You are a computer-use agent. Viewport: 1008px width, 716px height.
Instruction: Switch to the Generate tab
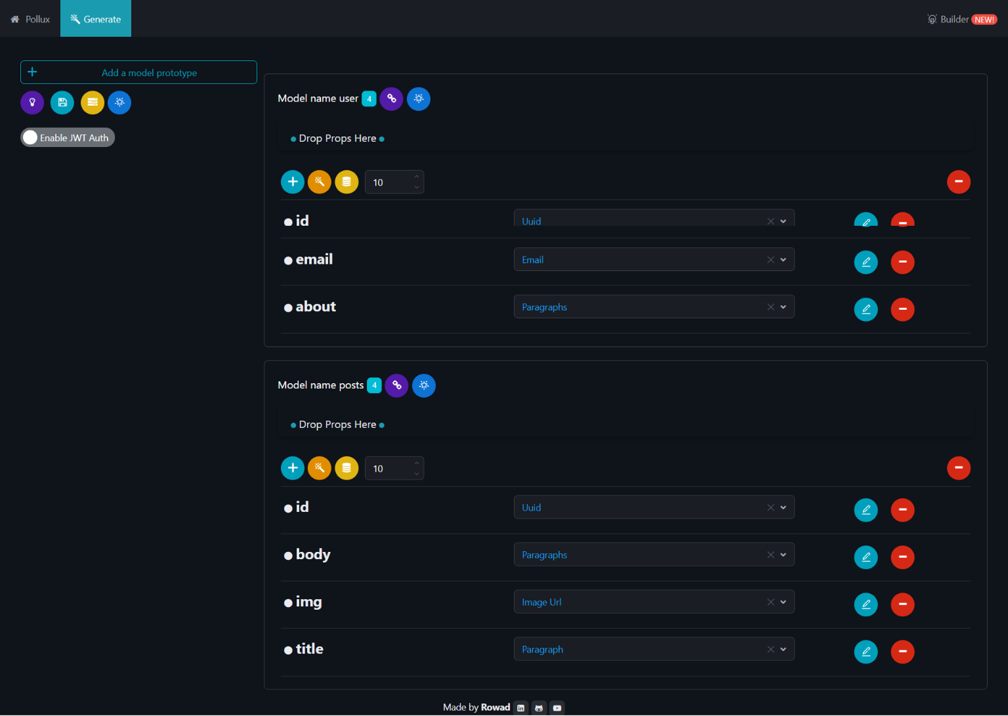point(96,18)
